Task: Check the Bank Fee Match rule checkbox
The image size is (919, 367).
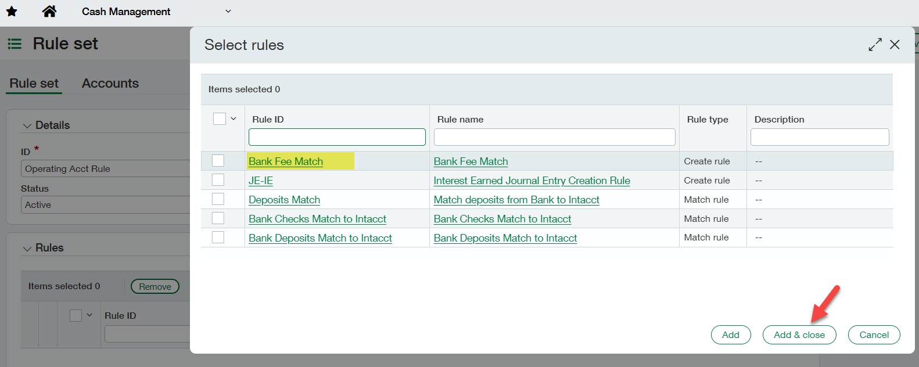Action: coord(218,161)
